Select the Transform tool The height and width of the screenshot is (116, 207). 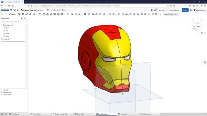[x=80, y=14]
